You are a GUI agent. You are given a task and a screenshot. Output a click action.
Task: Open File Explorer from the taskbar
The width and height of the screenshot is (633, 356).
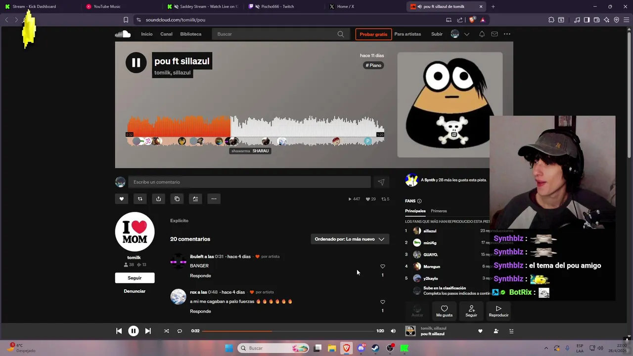point(332,348)
